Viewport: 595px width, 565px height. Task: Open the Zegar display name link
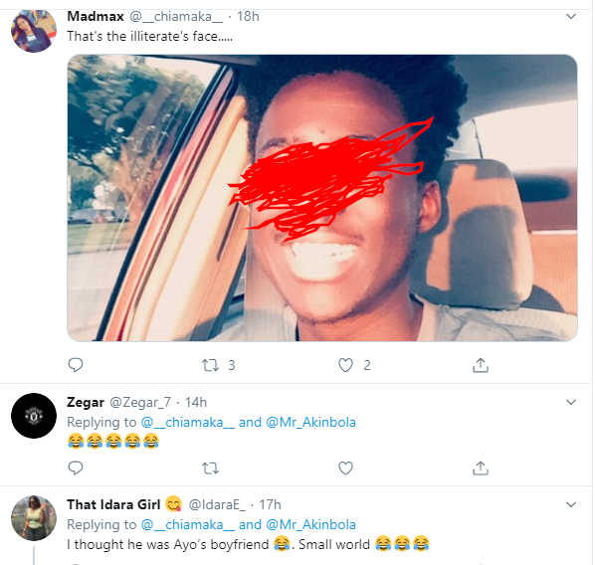point(86,402)
